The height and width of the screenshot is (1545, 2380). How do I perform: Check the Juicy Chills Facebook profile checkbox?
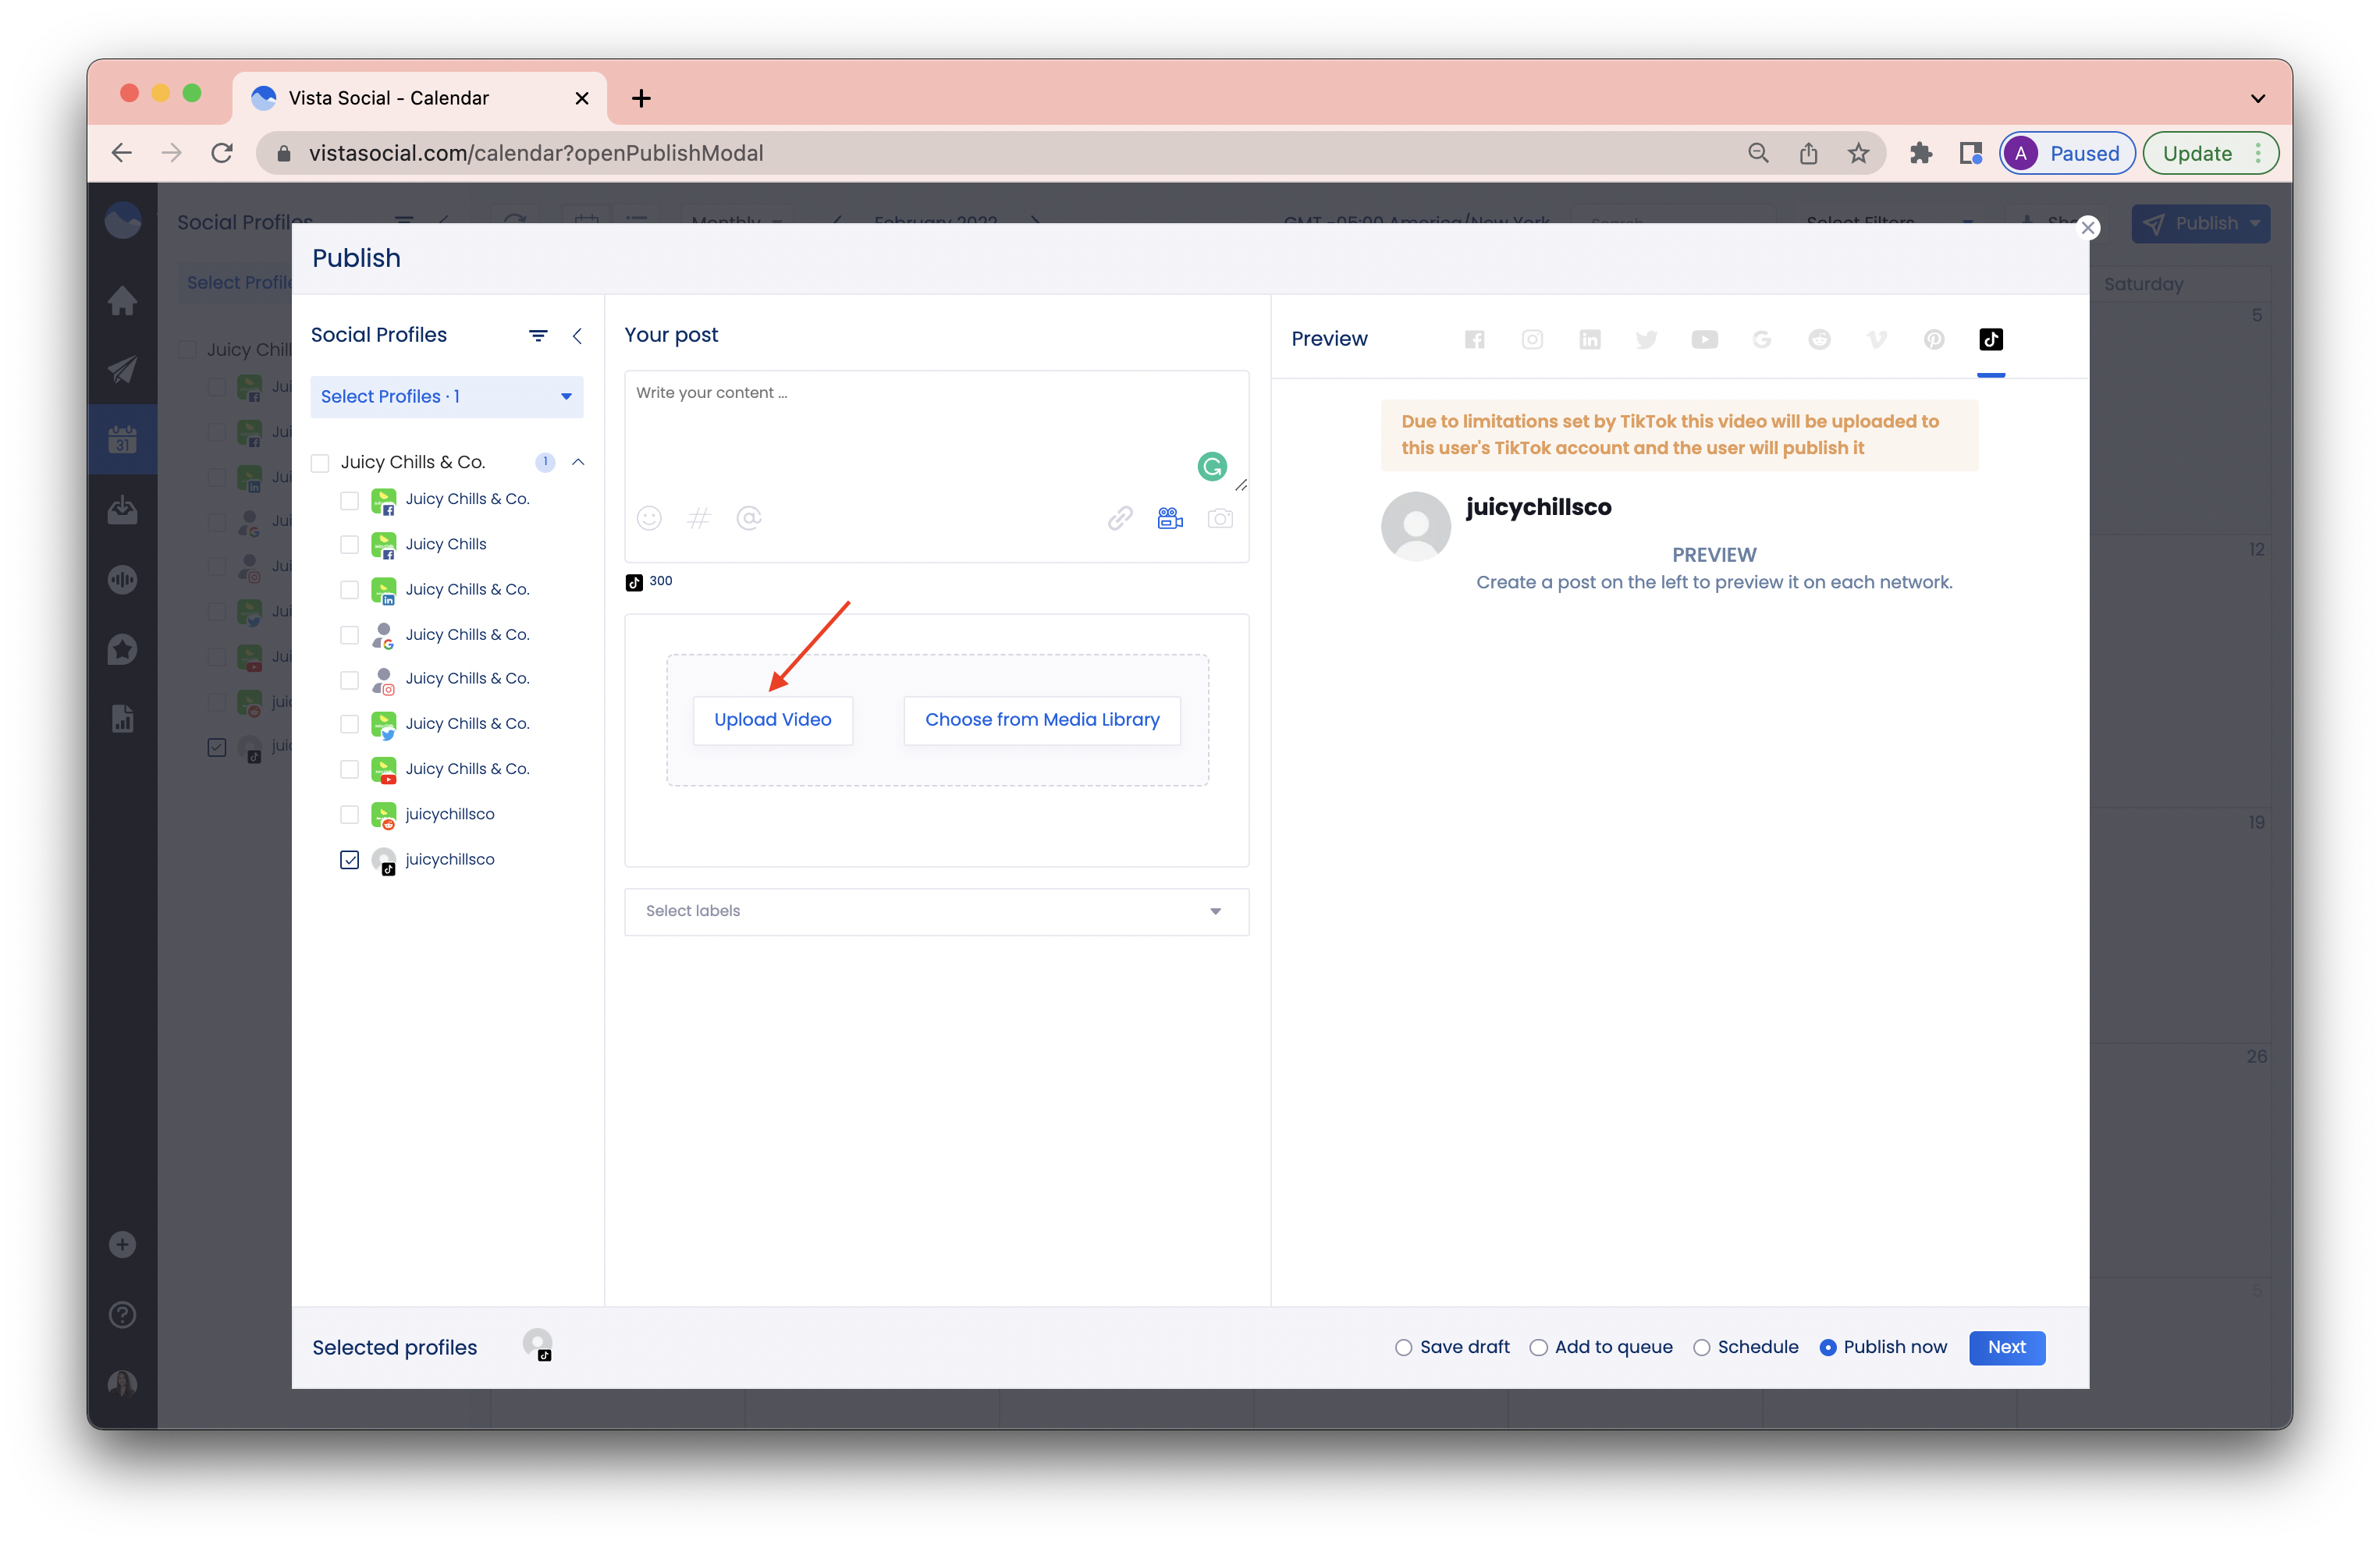point(349,544)
